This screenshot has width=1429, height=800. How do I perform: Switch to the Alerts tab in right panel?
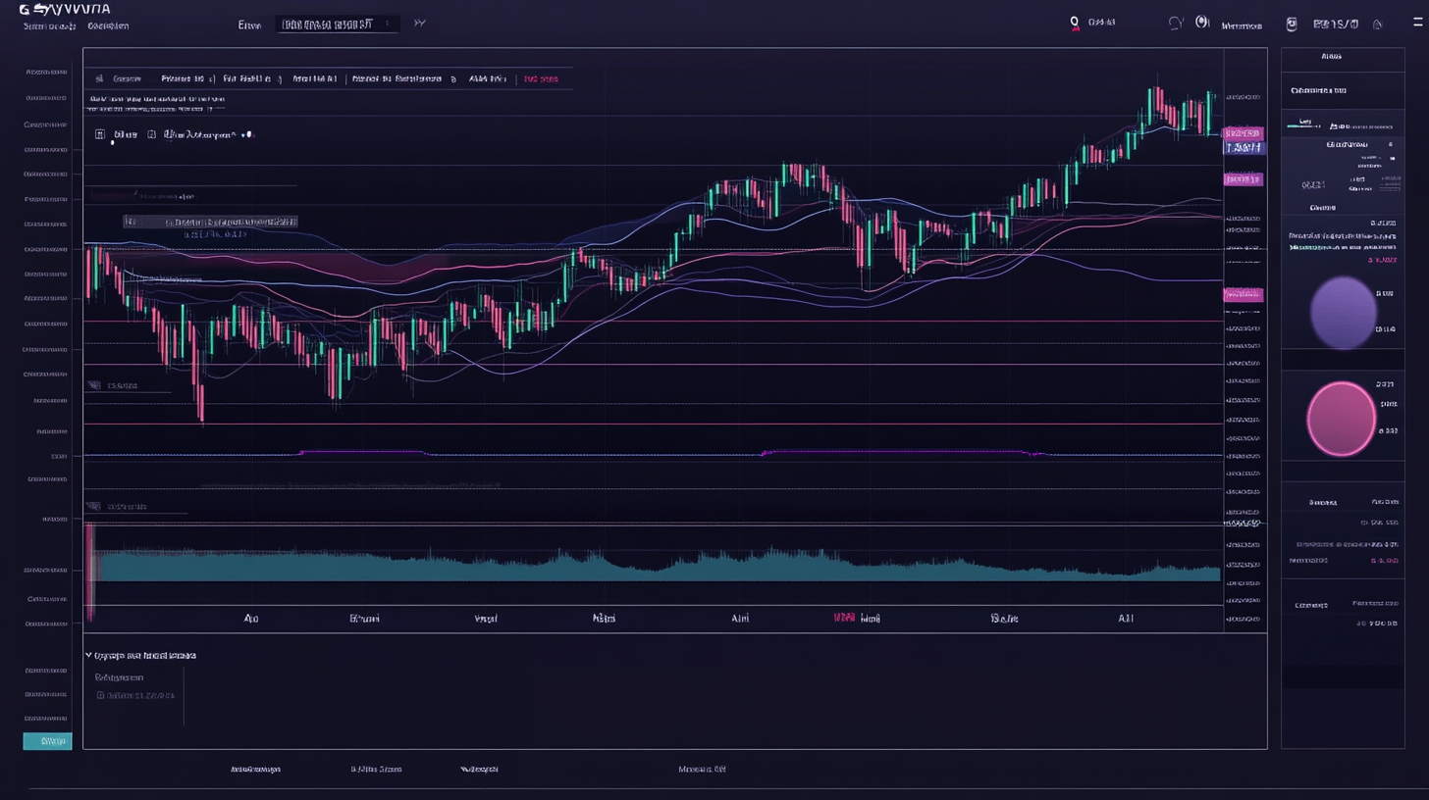click(x=1331, y=56)
